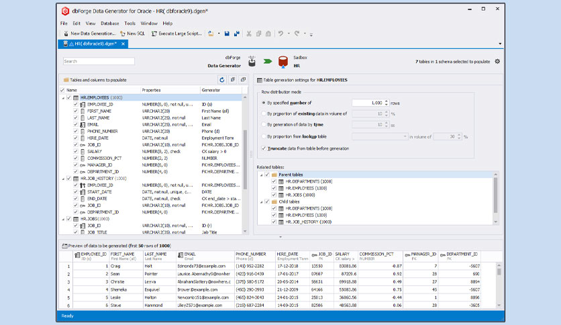Click the green generate arrow icon
The image size is (561, 325).
click(x=268, y=61)
